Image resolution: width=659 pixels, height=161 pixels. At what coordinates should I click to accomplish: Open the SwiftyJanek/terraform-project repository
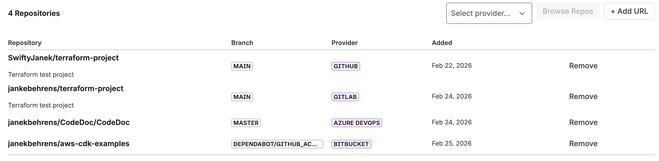click(63, 58)
